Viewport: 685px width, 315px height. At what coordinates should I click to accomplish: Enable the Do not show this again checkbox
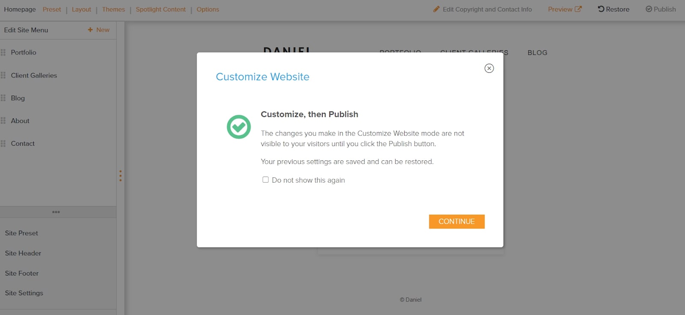(x=265, y=180)
